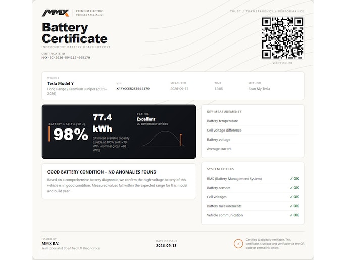This screenshot has height=260, width=346.
Task: Click the Battery temperature row
Action: [253, 121]
